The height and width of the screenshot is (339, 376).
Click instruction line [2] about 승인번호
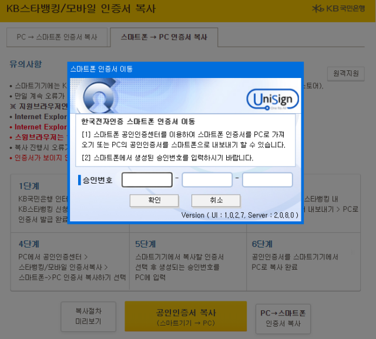(167, 158)
